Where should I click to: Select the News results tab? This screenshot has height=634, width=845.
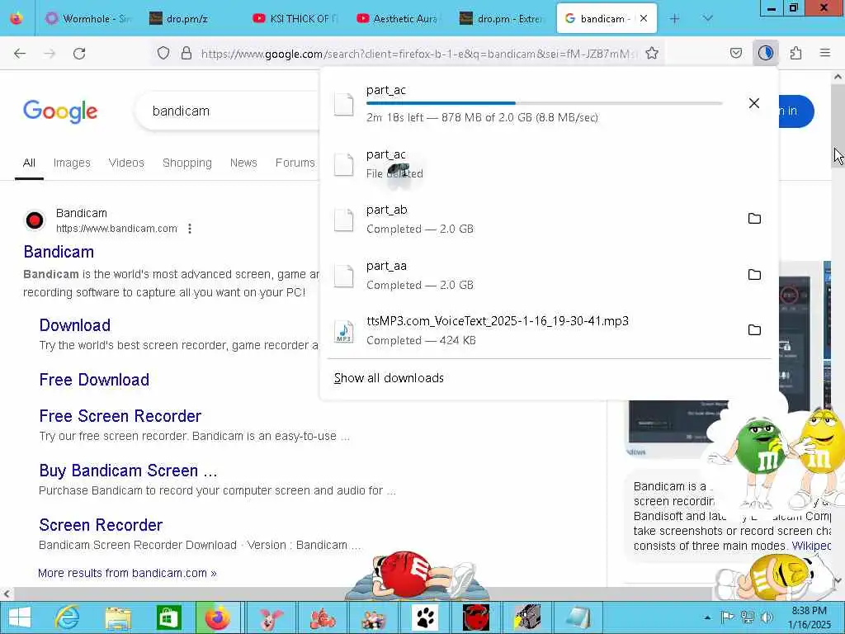(x=243, y=163)
